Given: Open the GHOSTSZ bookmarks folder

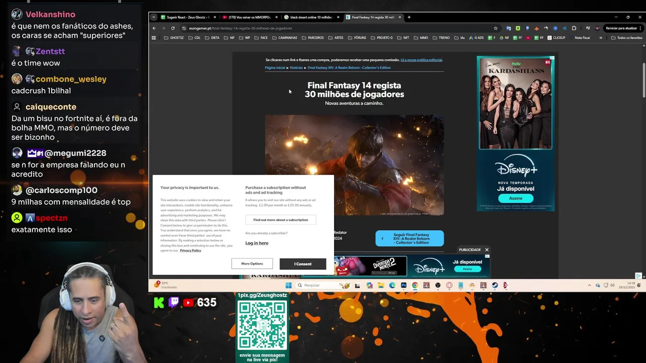Looking at the screenshot, I should click(174, 38).
